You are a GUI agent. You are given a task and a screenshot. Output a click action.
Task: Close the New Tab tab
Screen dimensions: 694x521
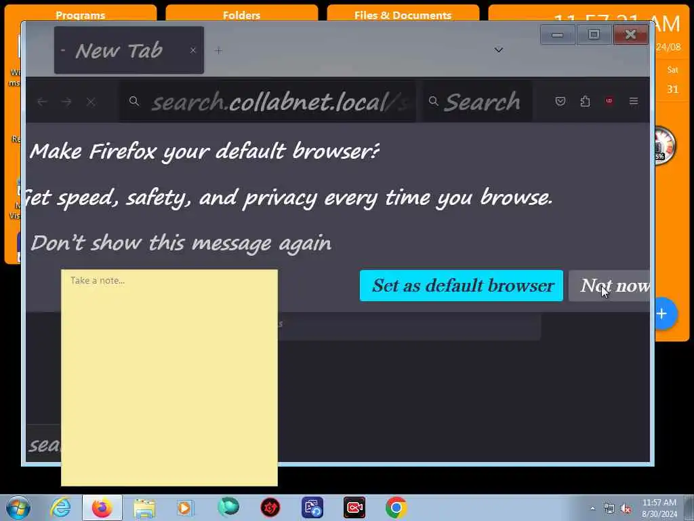(193, 50)
